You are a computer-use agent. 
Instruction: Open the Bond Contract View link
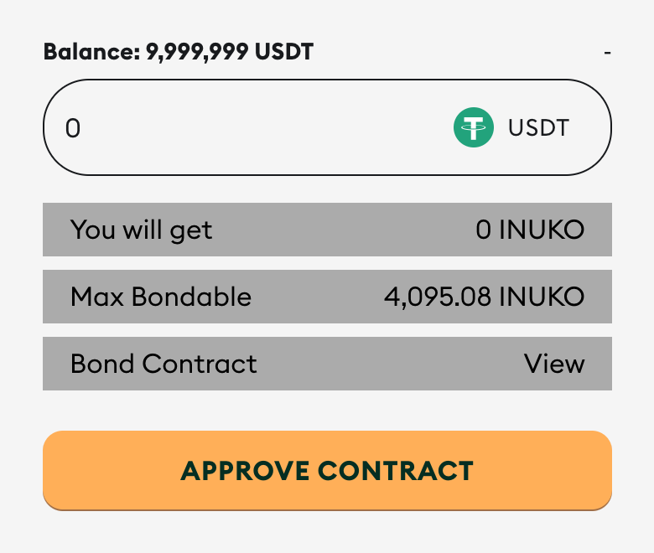coord(554,364)
